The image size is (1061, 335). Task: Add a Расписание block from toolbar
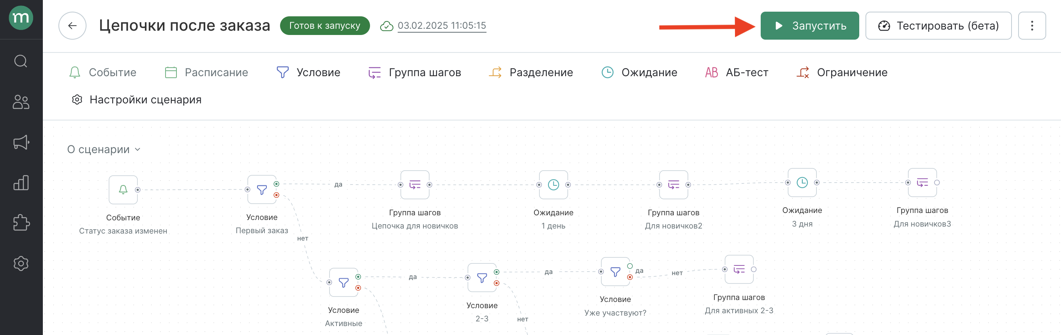coord(206,72)
